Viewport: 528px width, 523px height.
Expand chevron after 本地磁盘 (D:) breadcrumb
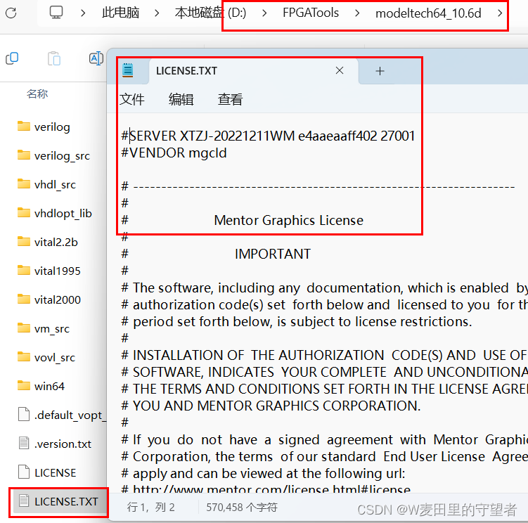[x=264, y=13]
